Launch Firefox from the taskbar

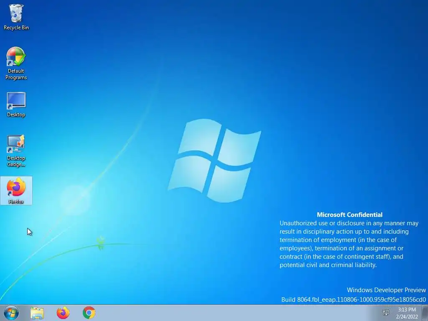(63, 313)
